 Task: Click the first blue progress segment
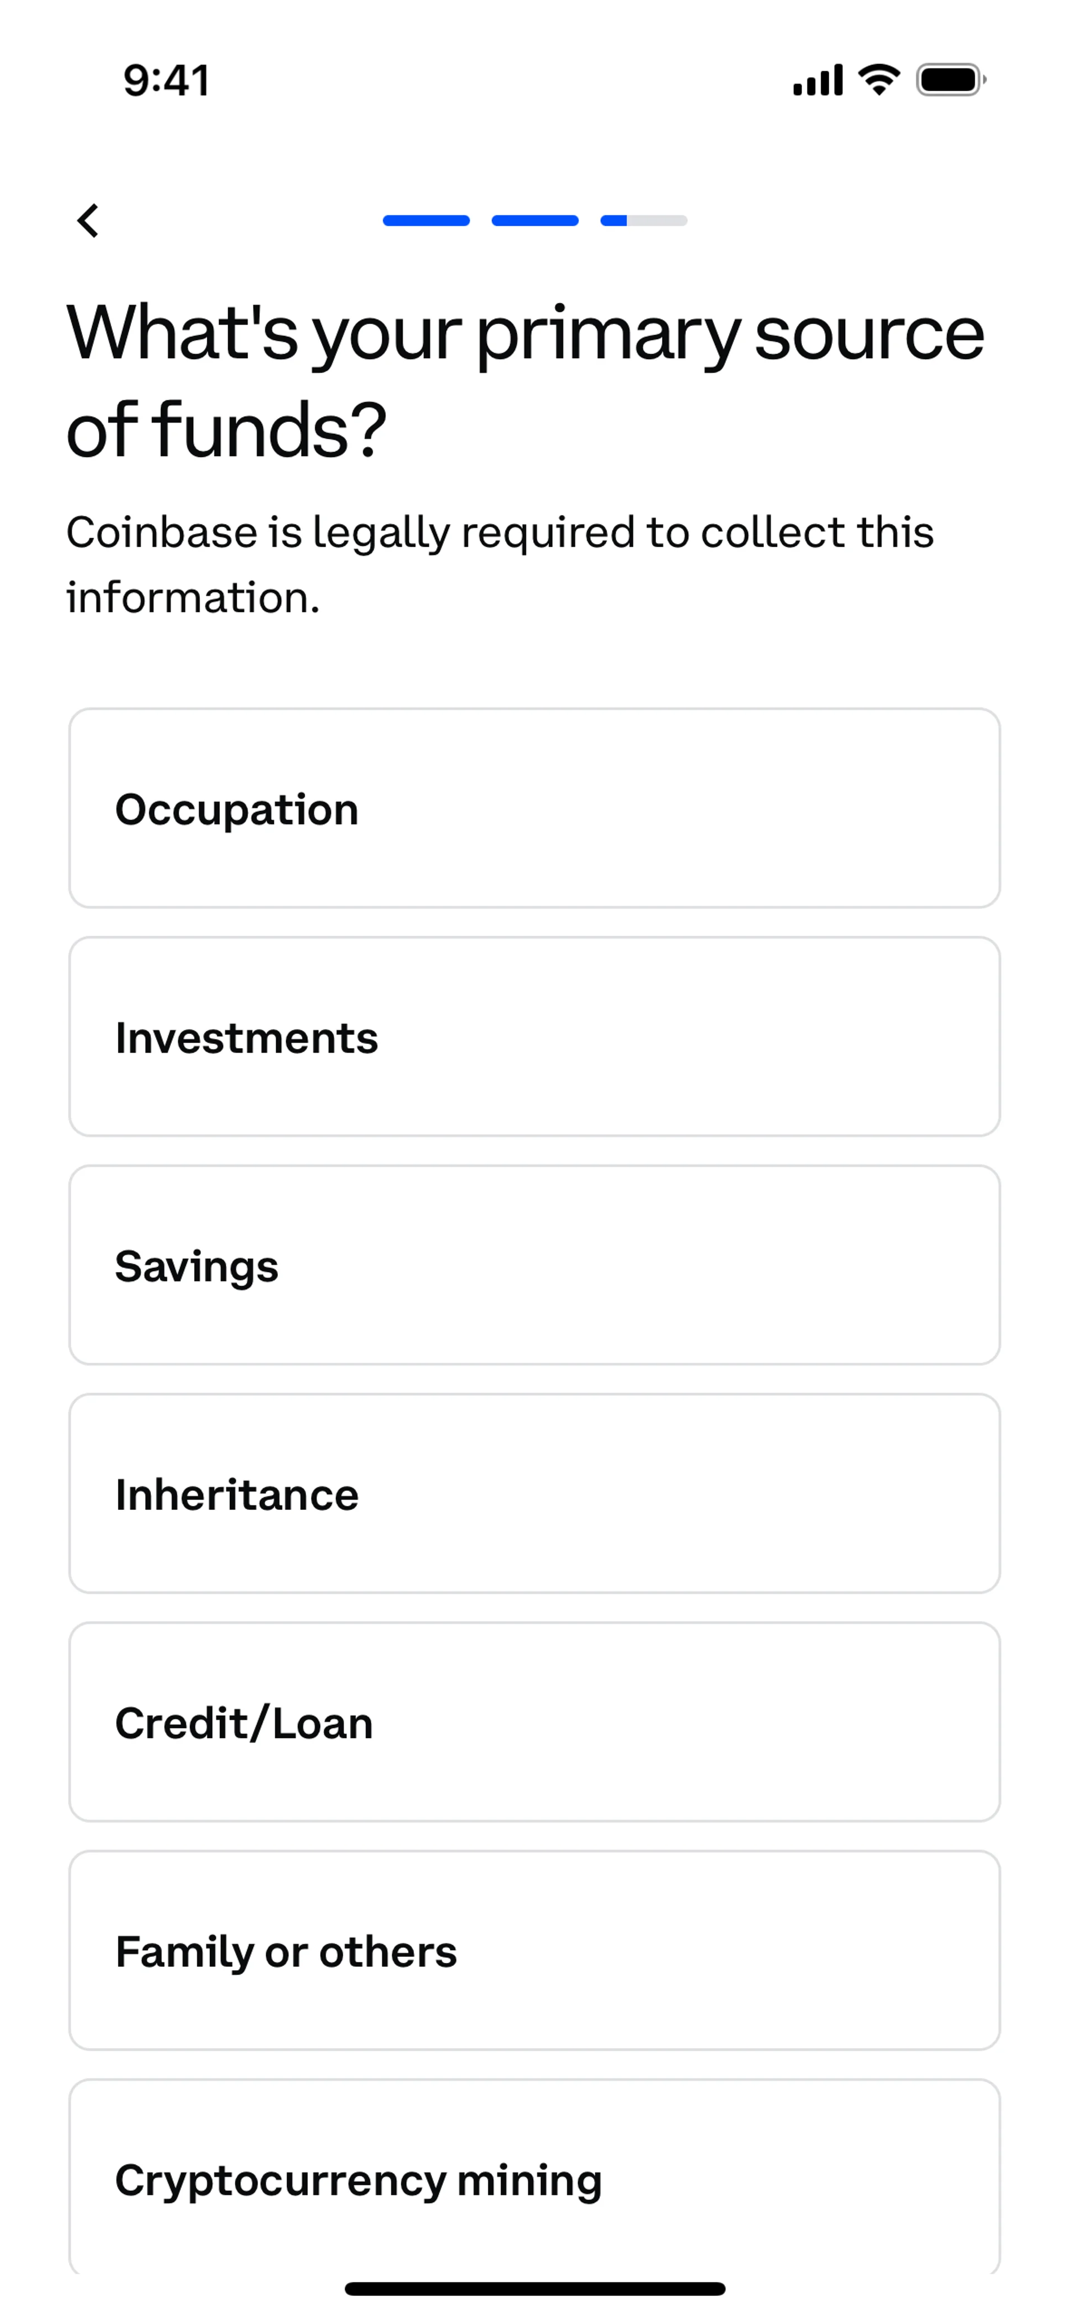tap(425, 220)
